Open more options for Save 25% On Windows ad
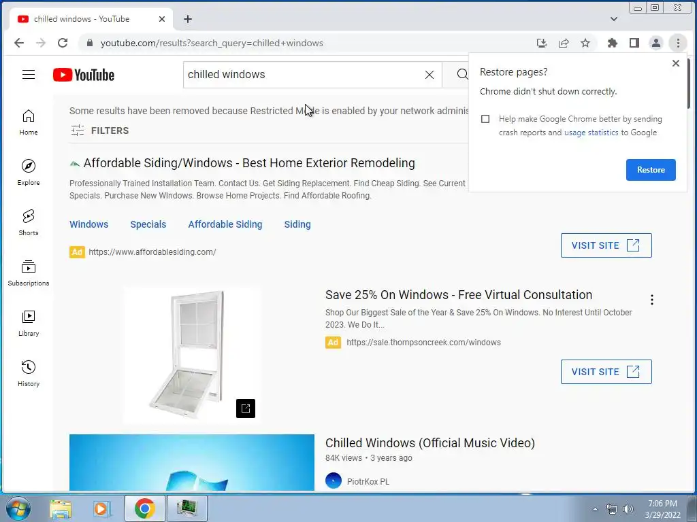Screen dimensions: 697x522 [x=651, y=300]
